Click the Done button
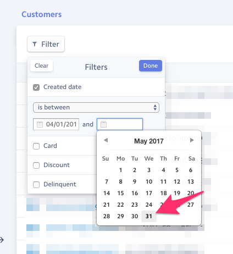The image size is (233, 254). click(151, 65)
